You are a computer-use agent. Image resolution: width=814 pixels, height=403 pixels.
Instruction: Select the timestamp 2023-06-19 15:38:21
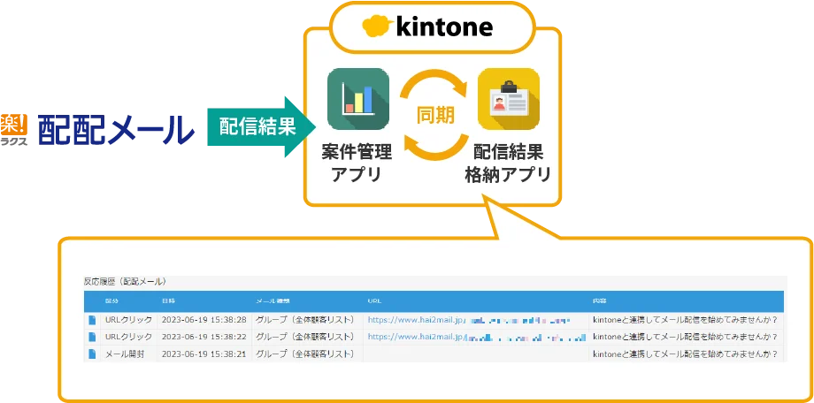204,354
